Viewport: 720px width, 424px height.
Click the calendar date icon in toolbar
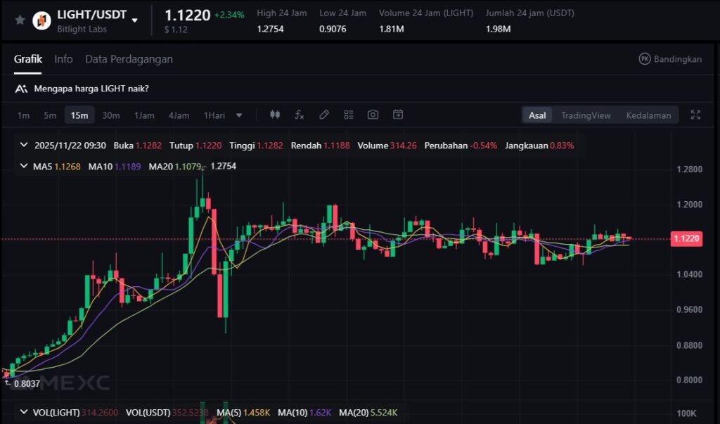(398, 115)
